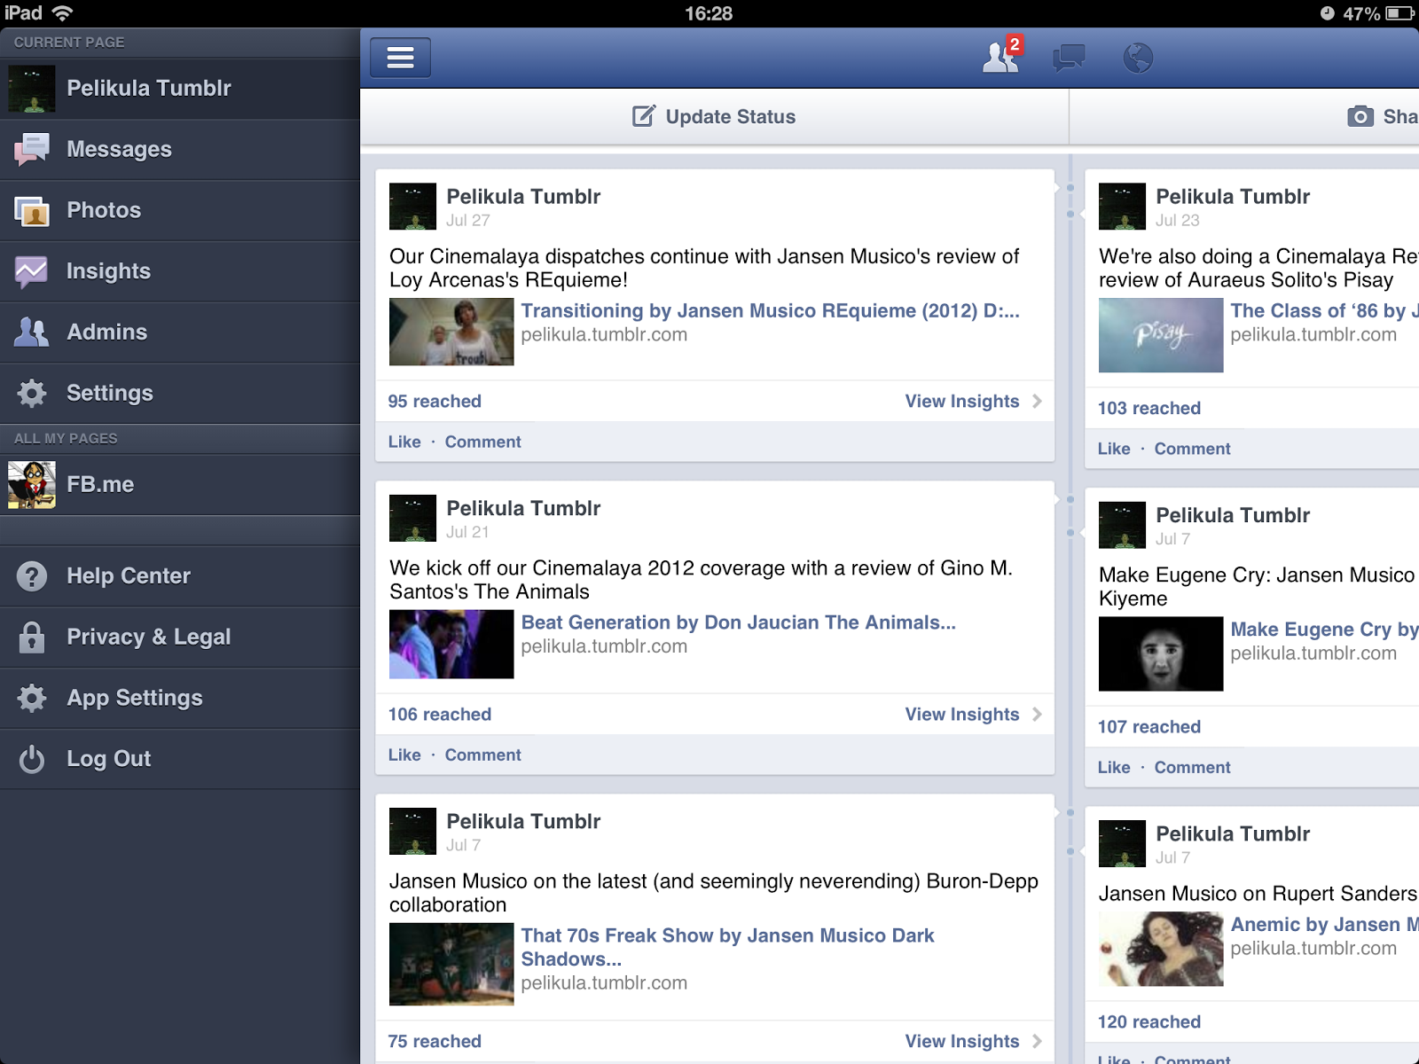Open the REquieme article thumbnail
Viewport: 1419px width, 1064px height.
(x=451, y=332)
